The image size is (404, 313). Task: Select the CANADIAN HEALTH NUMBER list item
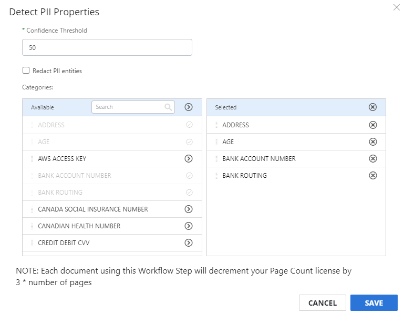coord(112,226)
